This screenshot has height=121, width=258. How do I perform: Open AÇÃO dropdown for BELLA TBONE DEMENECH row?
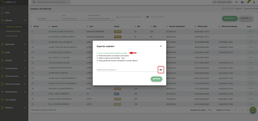point(252,104)
